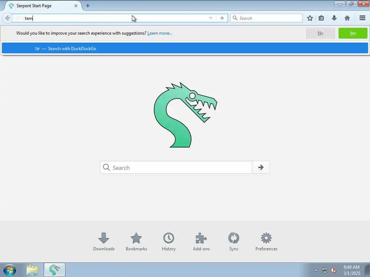Open the taskbar clock showing 8:49 AM
This screenshot has height=277, width=370.
click(352, 270)
